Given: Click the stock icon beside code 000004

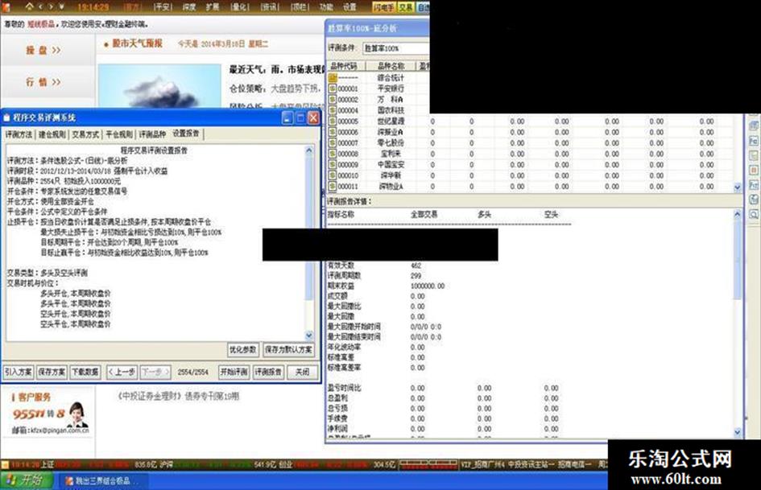Looking at the screenshot, I should point(333,110).
